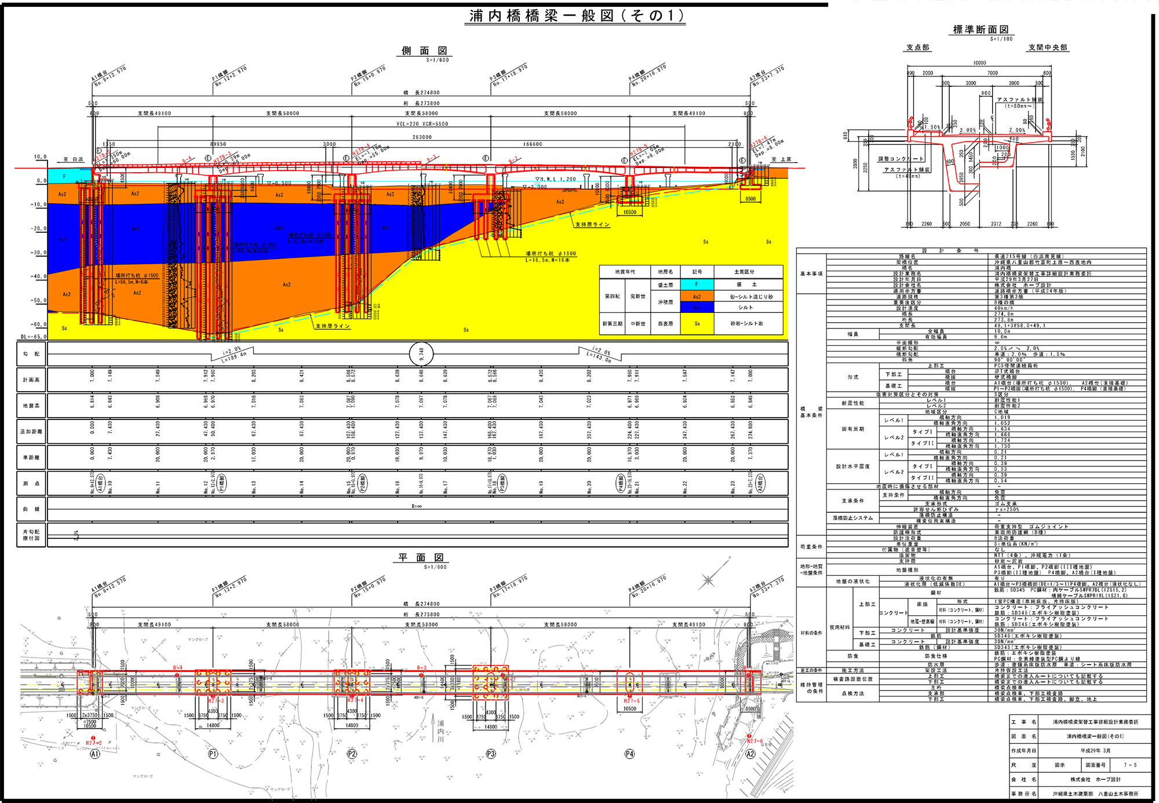Click the circled P4 pier marker in plan view
This screenshot has height=803, width=1159.
[x=629, y=754]
